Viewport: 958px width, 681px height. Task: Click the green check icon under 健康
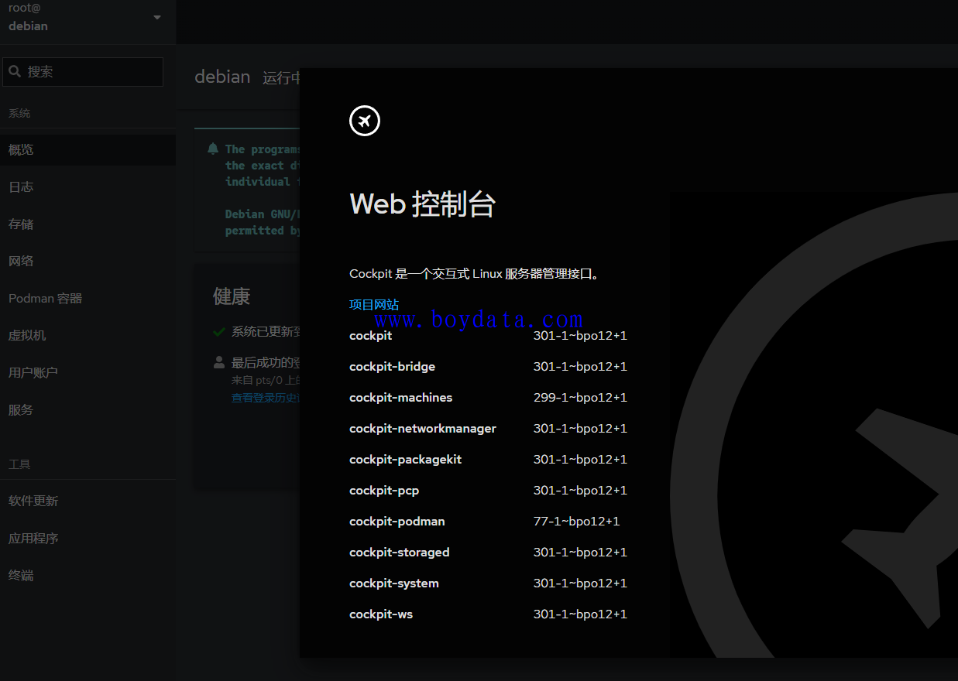click(219, 332)
